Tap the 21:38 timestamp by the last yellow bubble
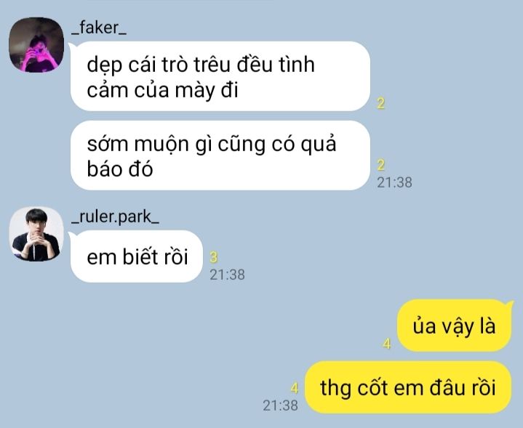Viewport: 523px width, 428px height. [280, 405]
